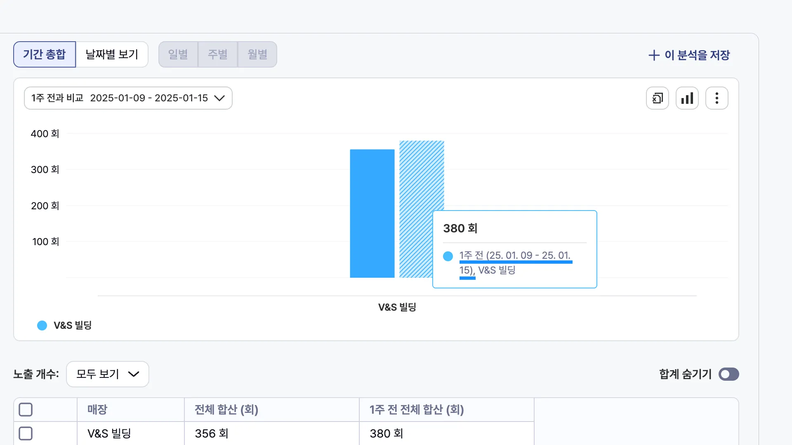The image size is (792, 445).
Task: Open the 1주 전과 비교 date range dropdown
Action: pyautogui.click(x=128, y=98)
